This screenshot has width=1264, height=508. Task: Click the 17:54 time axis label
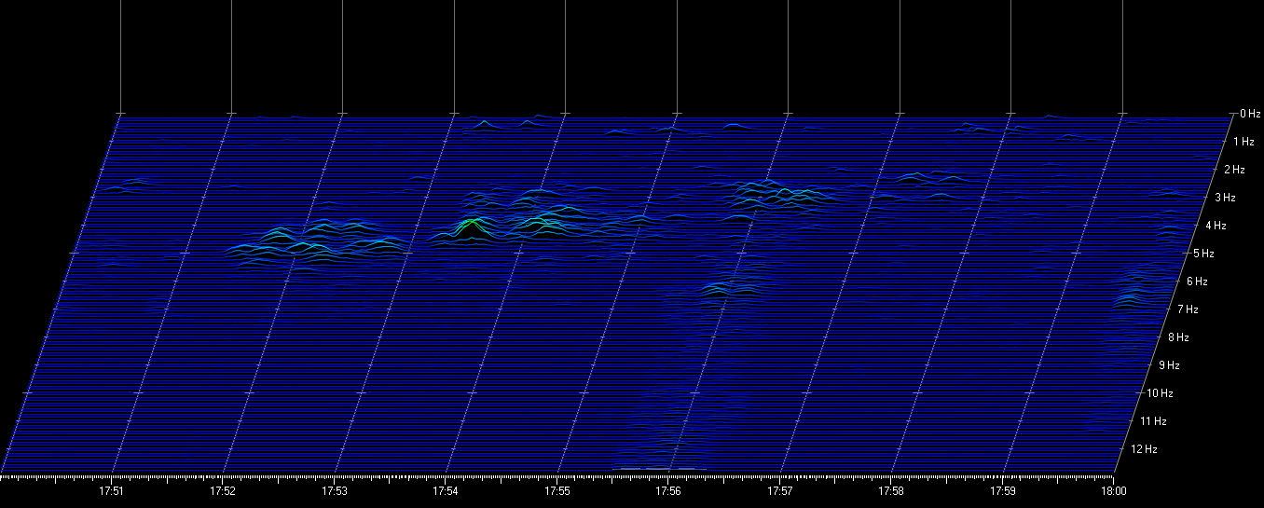click(x=447, y=490)
